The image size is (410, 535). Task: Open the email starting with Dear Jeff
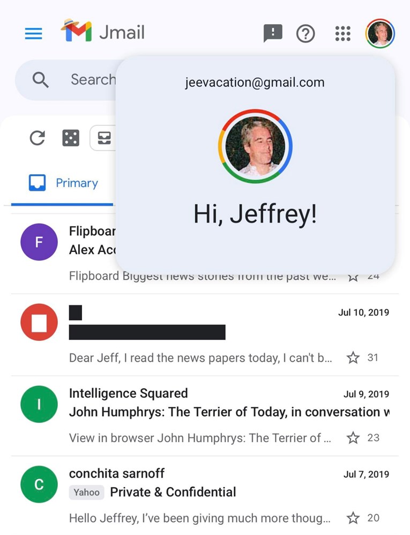(200, 358)
